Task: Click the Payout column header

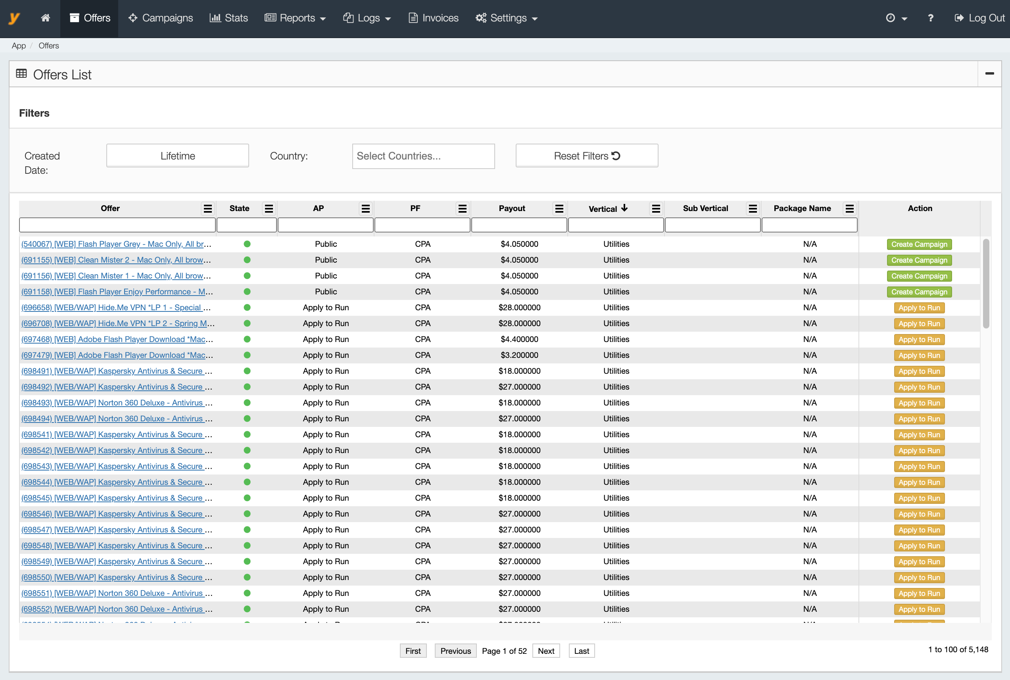Action: [x=512, y=209]
